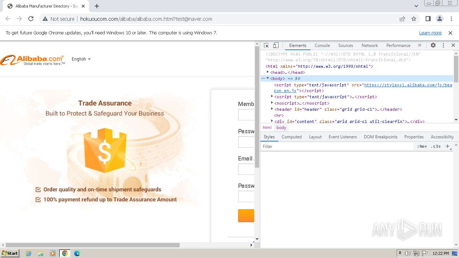
Task: Go forward in browser history
Action: pyautogui.click(x=19, y=19)
